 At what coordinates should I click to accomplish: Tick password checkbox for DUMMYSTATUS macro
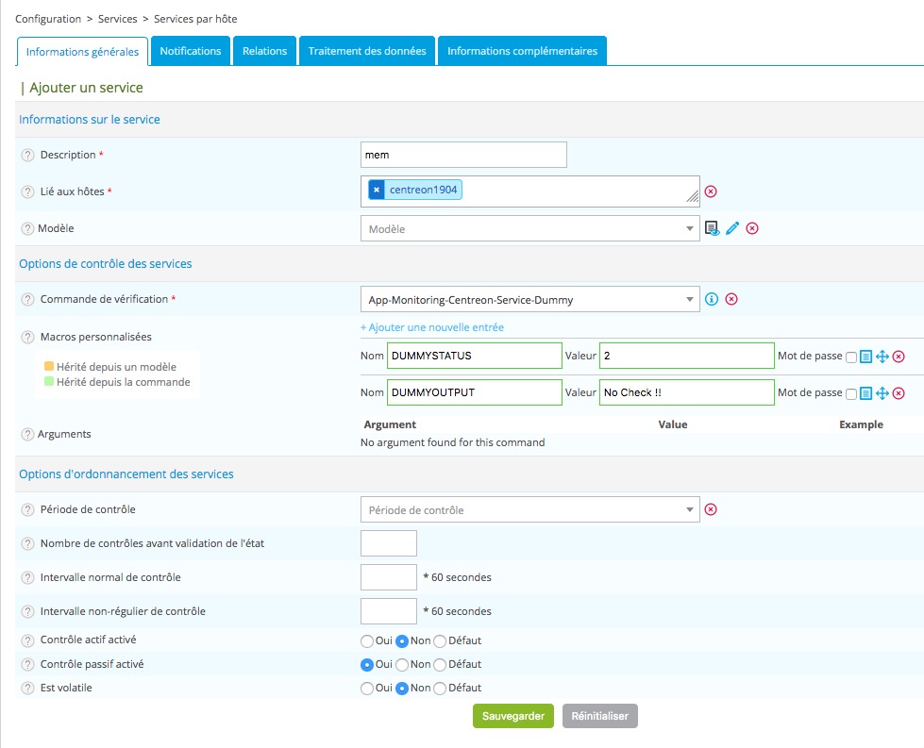pyautogui.click(x=851, y=357)
